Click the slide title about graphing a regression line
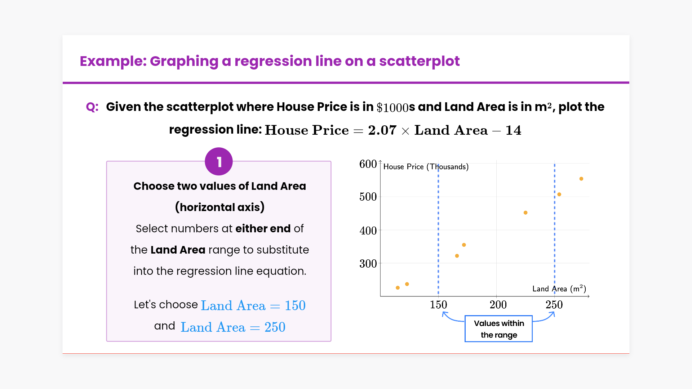This screenshot has height=389, width=692. pyautogui.click(x=269, y=61)
